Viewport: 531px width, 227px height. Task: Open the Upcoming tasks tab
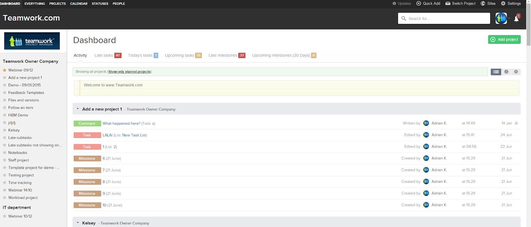(x=183, y=55)
